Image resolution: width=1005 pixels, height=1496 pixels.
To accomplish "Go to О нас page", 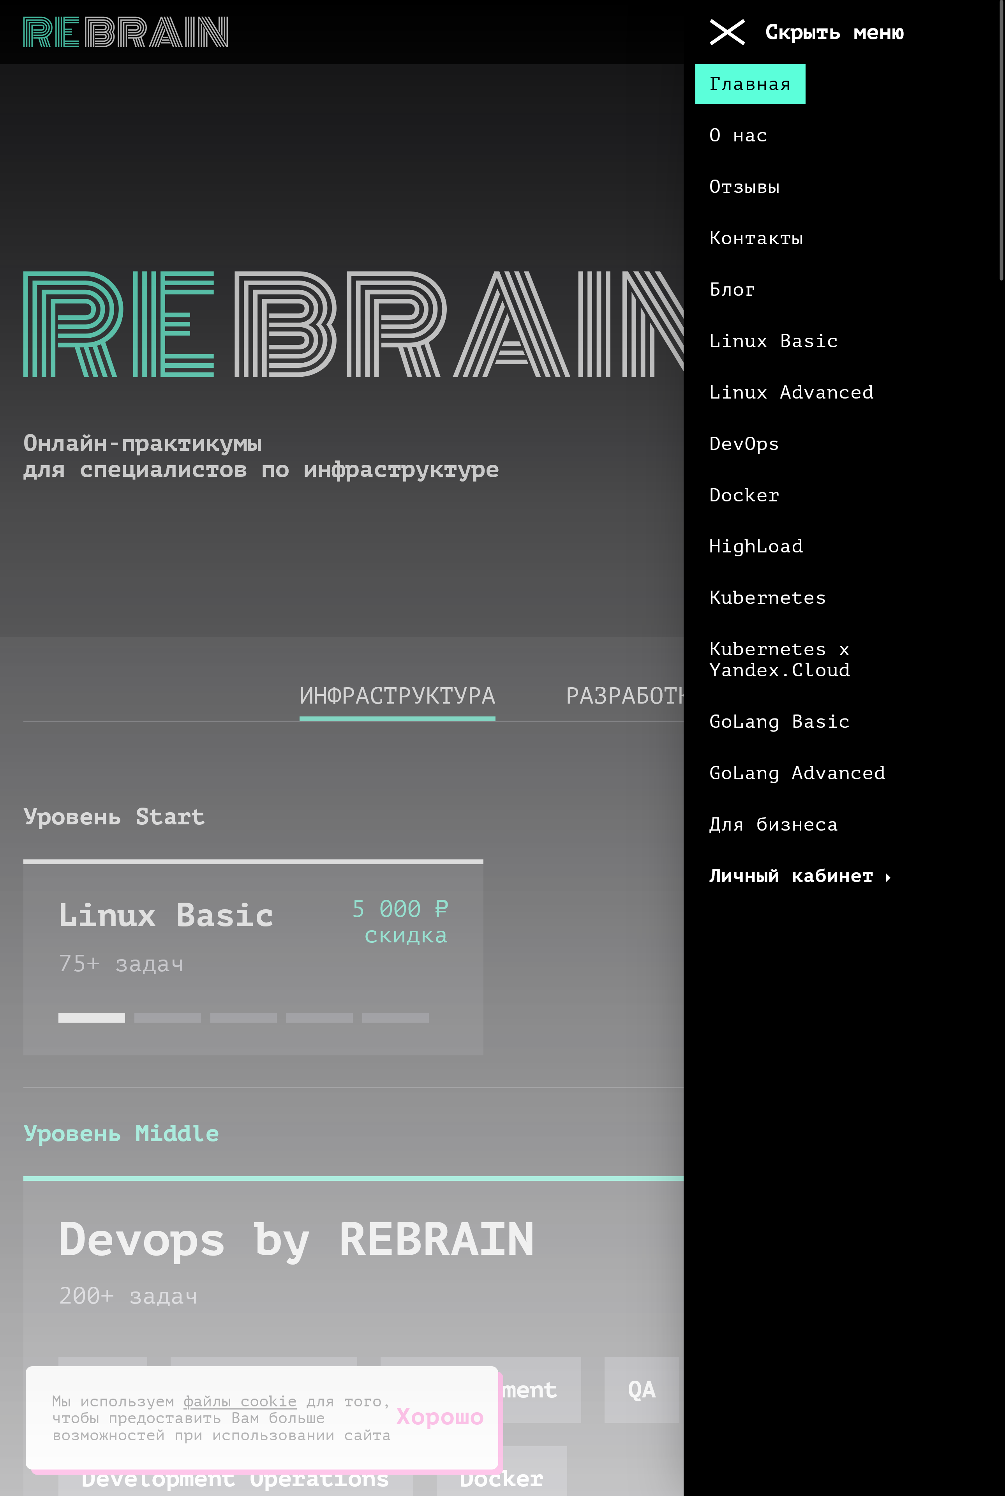I will (x=738, y=135).
